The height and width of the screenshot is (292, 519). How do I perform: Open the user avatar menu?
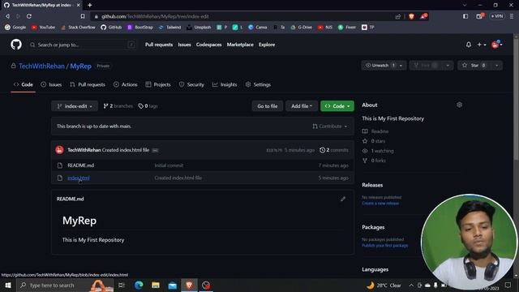(x=496, y=45)
